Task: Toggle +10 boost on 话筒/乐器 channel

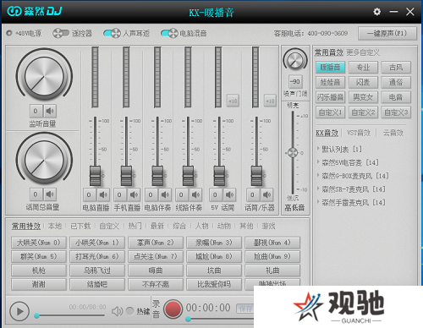Action: (270, 101)
